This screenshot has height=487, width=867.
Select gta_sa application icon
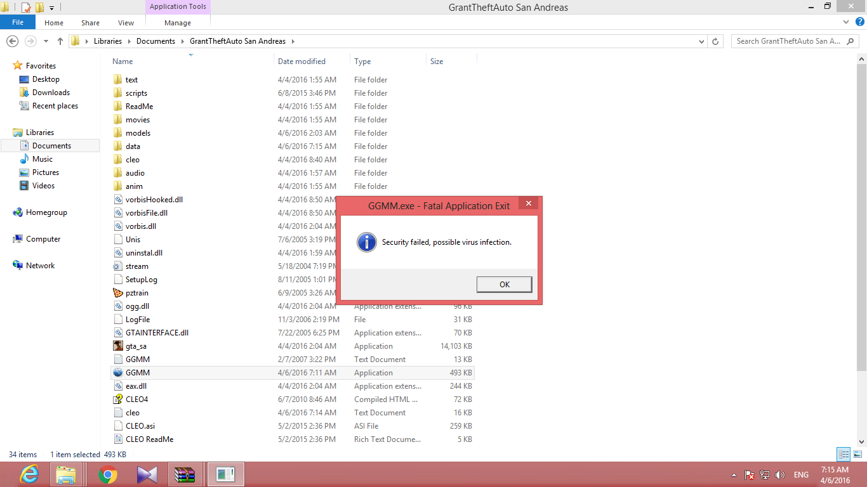117,346
